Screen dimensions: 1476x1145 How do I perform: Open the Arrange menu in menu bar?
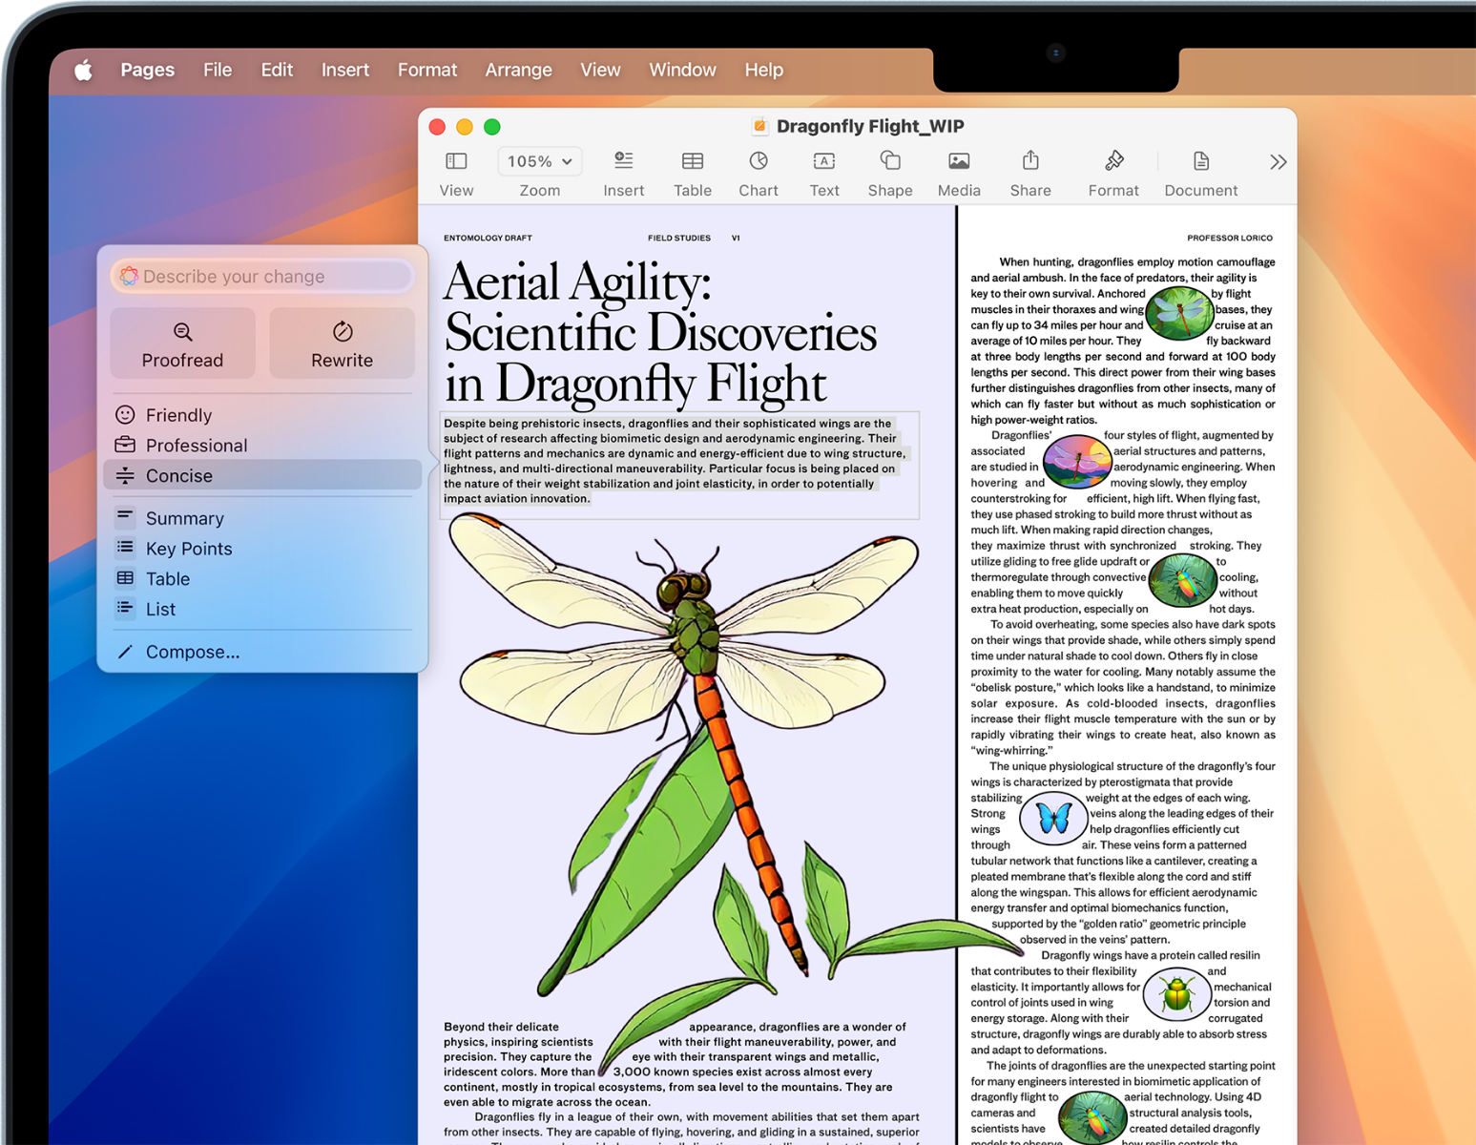[518, 70]
